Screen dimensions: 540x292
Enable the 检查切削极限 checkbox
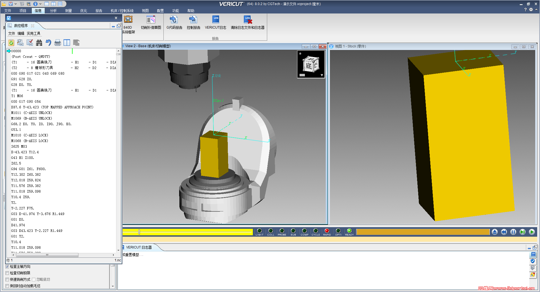(7, 273)
